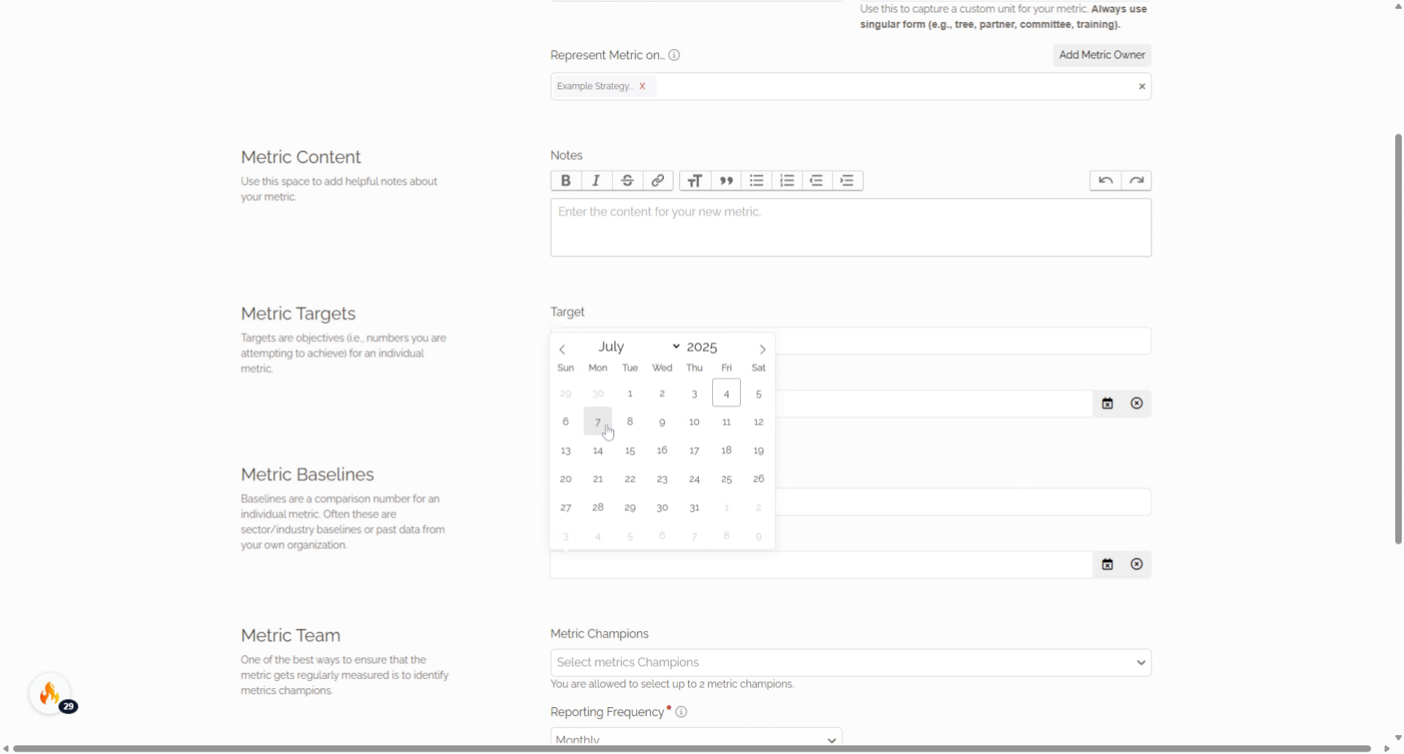This screenshot has height=754, width=1404.
Task: Show info tooltip for Reporting Frequency
Action: (x=682, y=712)
